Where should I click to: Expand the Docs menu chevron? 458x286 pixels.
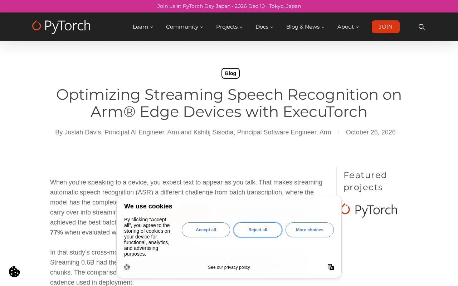[x=272, y=27]
